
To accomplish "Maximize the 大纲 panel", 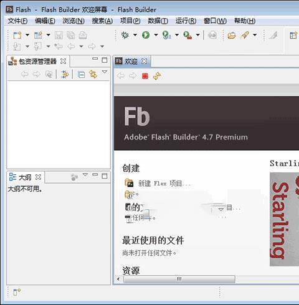I will coord(105,176).
